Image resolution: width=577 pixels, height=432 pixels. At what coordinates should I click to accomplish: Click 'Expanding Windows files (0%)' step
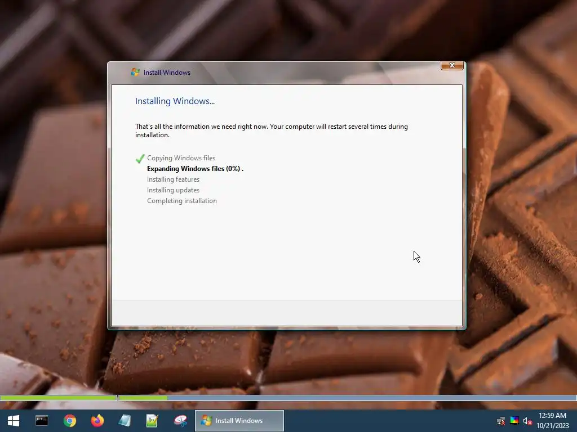195,169
